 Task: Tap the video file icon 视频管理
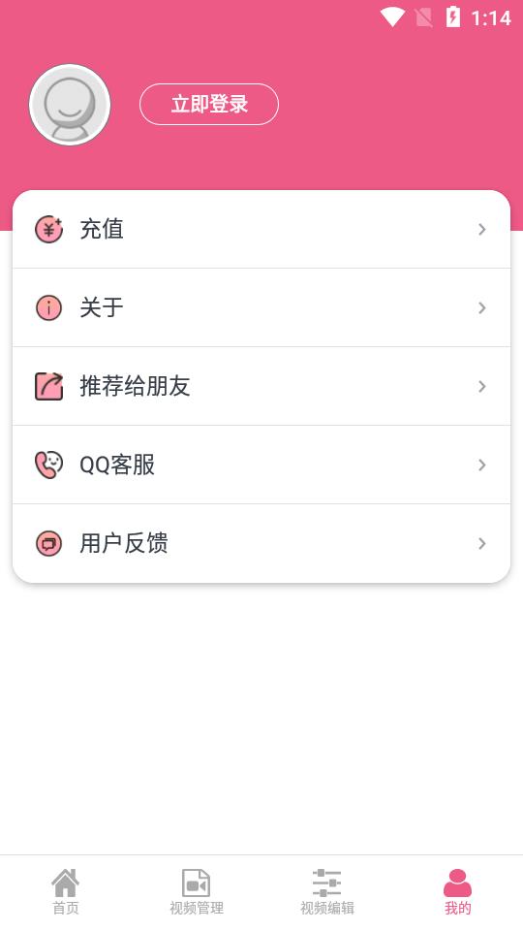pos(197,883)
